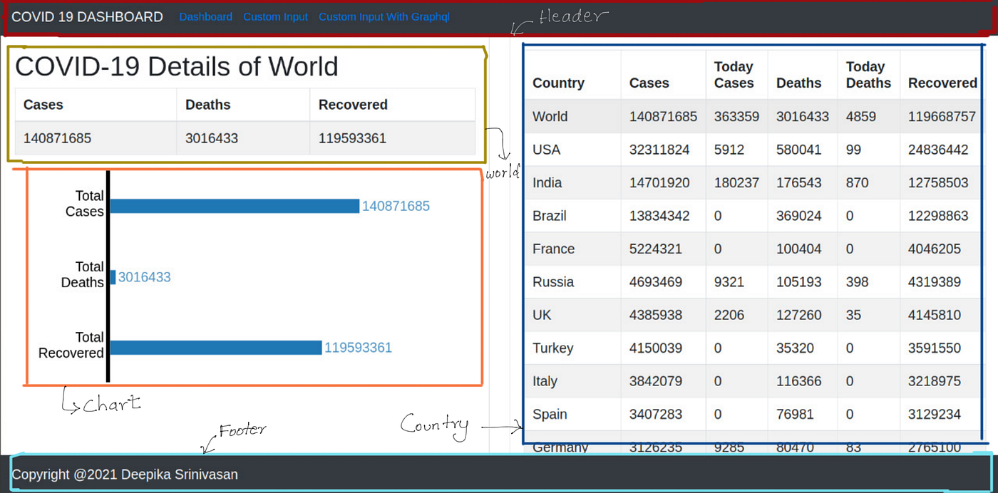Screen dimensions: 998x493
Task: Click the Russia country cell
Action: click(553, 282)
